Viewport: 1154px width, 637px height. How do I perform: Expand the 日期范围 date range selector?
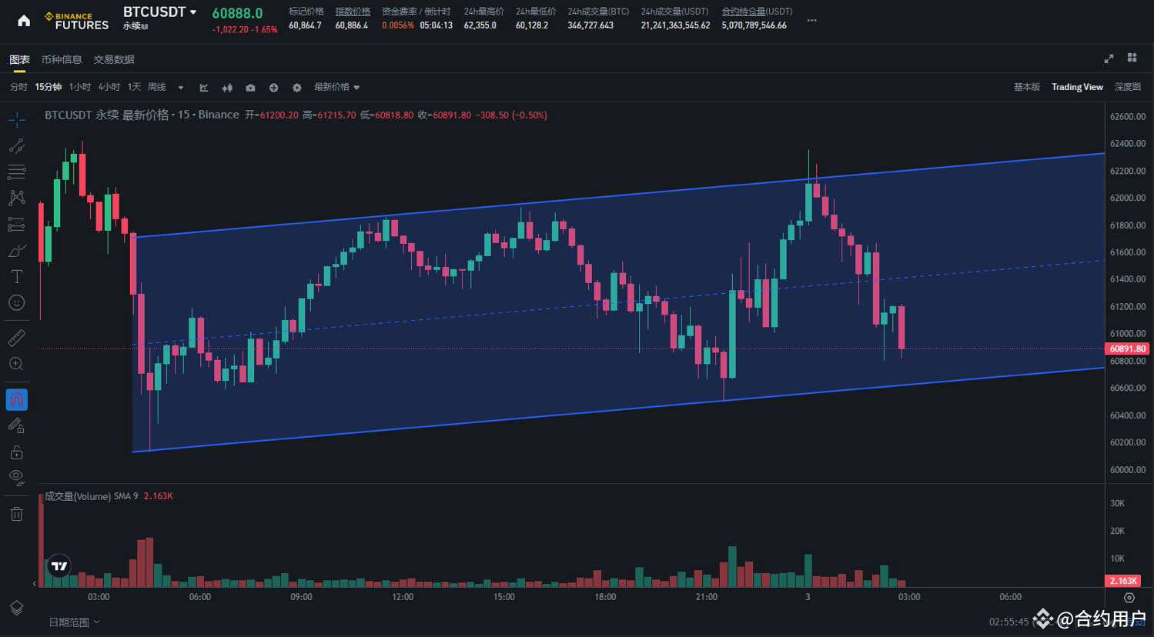pos(73,622)
